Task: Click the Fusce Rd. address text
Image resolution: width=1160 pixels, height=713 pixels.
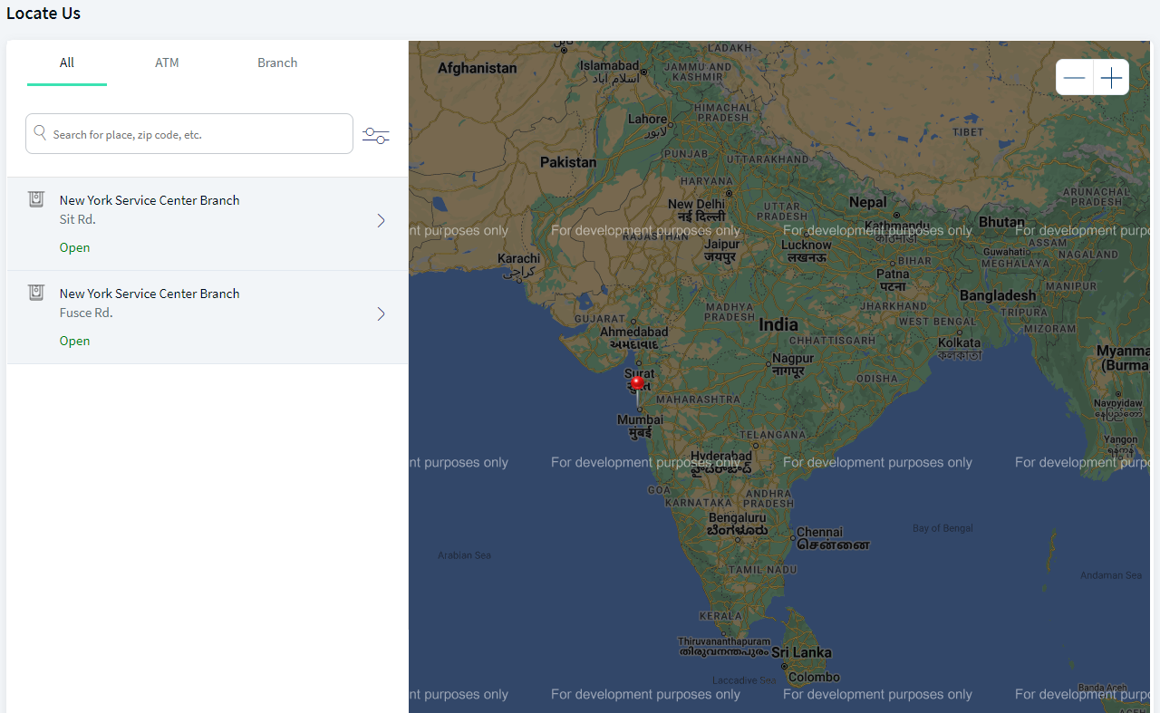Action: pos(86,313)
